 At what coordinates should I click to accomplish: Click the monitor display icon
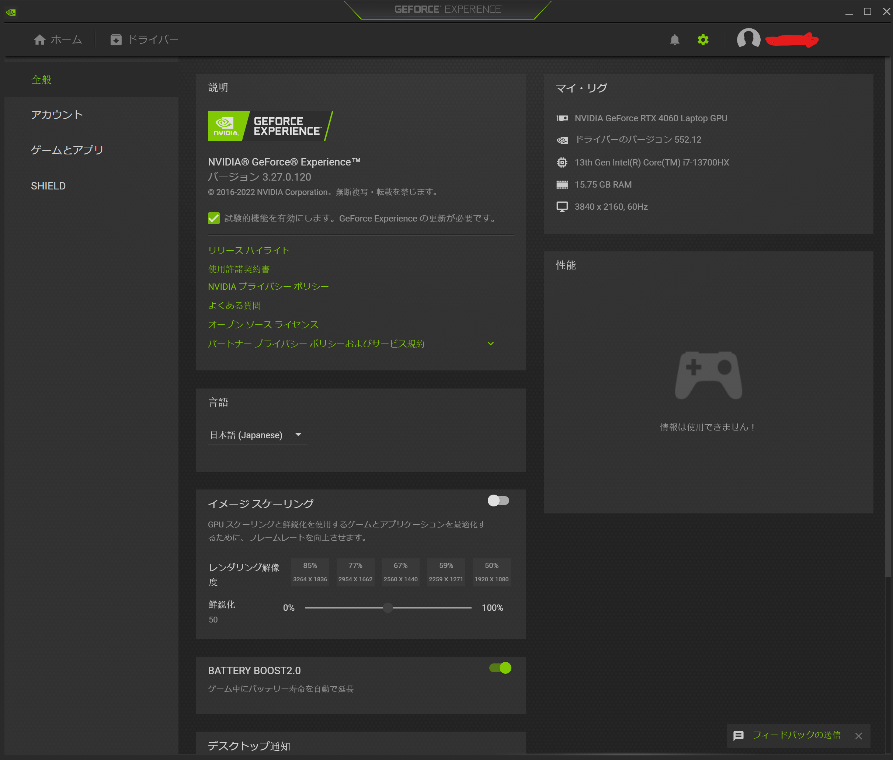click(x=562, y=207)
